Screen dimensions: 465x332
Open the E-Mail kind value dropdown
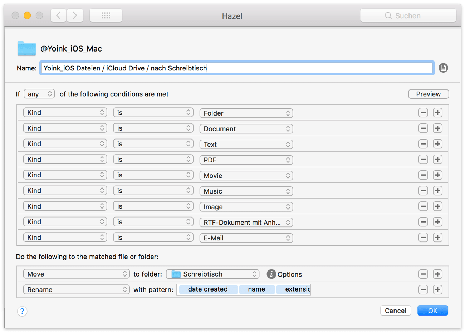[246, 238]
